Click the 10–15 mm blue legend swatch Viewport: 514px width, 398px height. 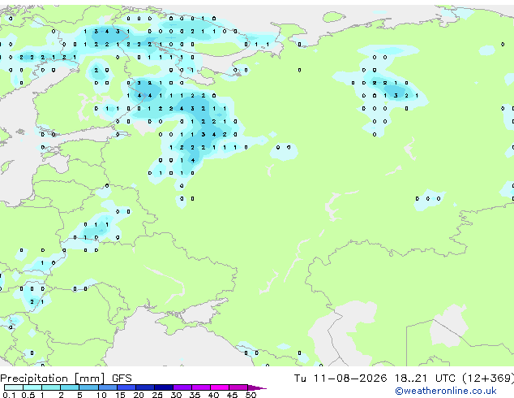tap(107, 387)
